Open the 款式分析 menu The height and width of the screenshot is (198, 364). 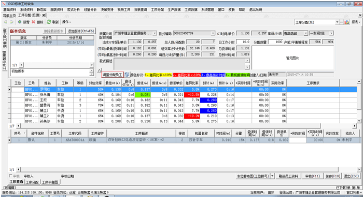point(74,10)
